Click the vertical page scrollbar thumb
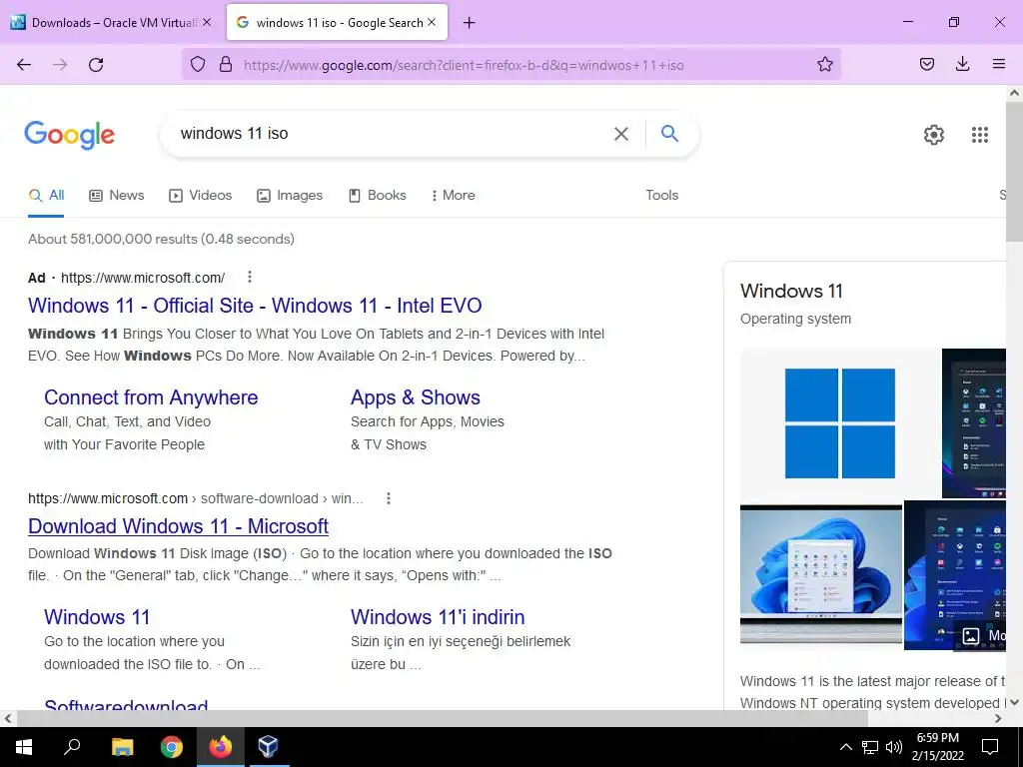The image size is (1023, 767). click(x=1015, y=171)
